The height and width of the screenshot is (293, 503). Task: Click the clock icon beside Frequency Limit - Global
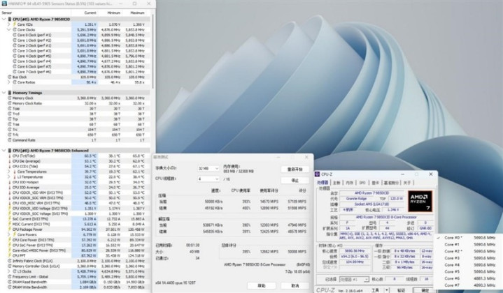(10, 277)
